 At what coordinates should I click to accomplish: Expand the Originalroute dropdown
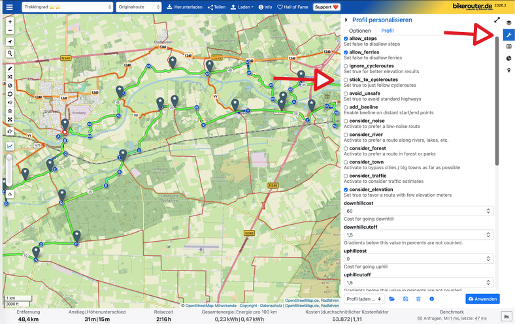[x=139, y=7]
